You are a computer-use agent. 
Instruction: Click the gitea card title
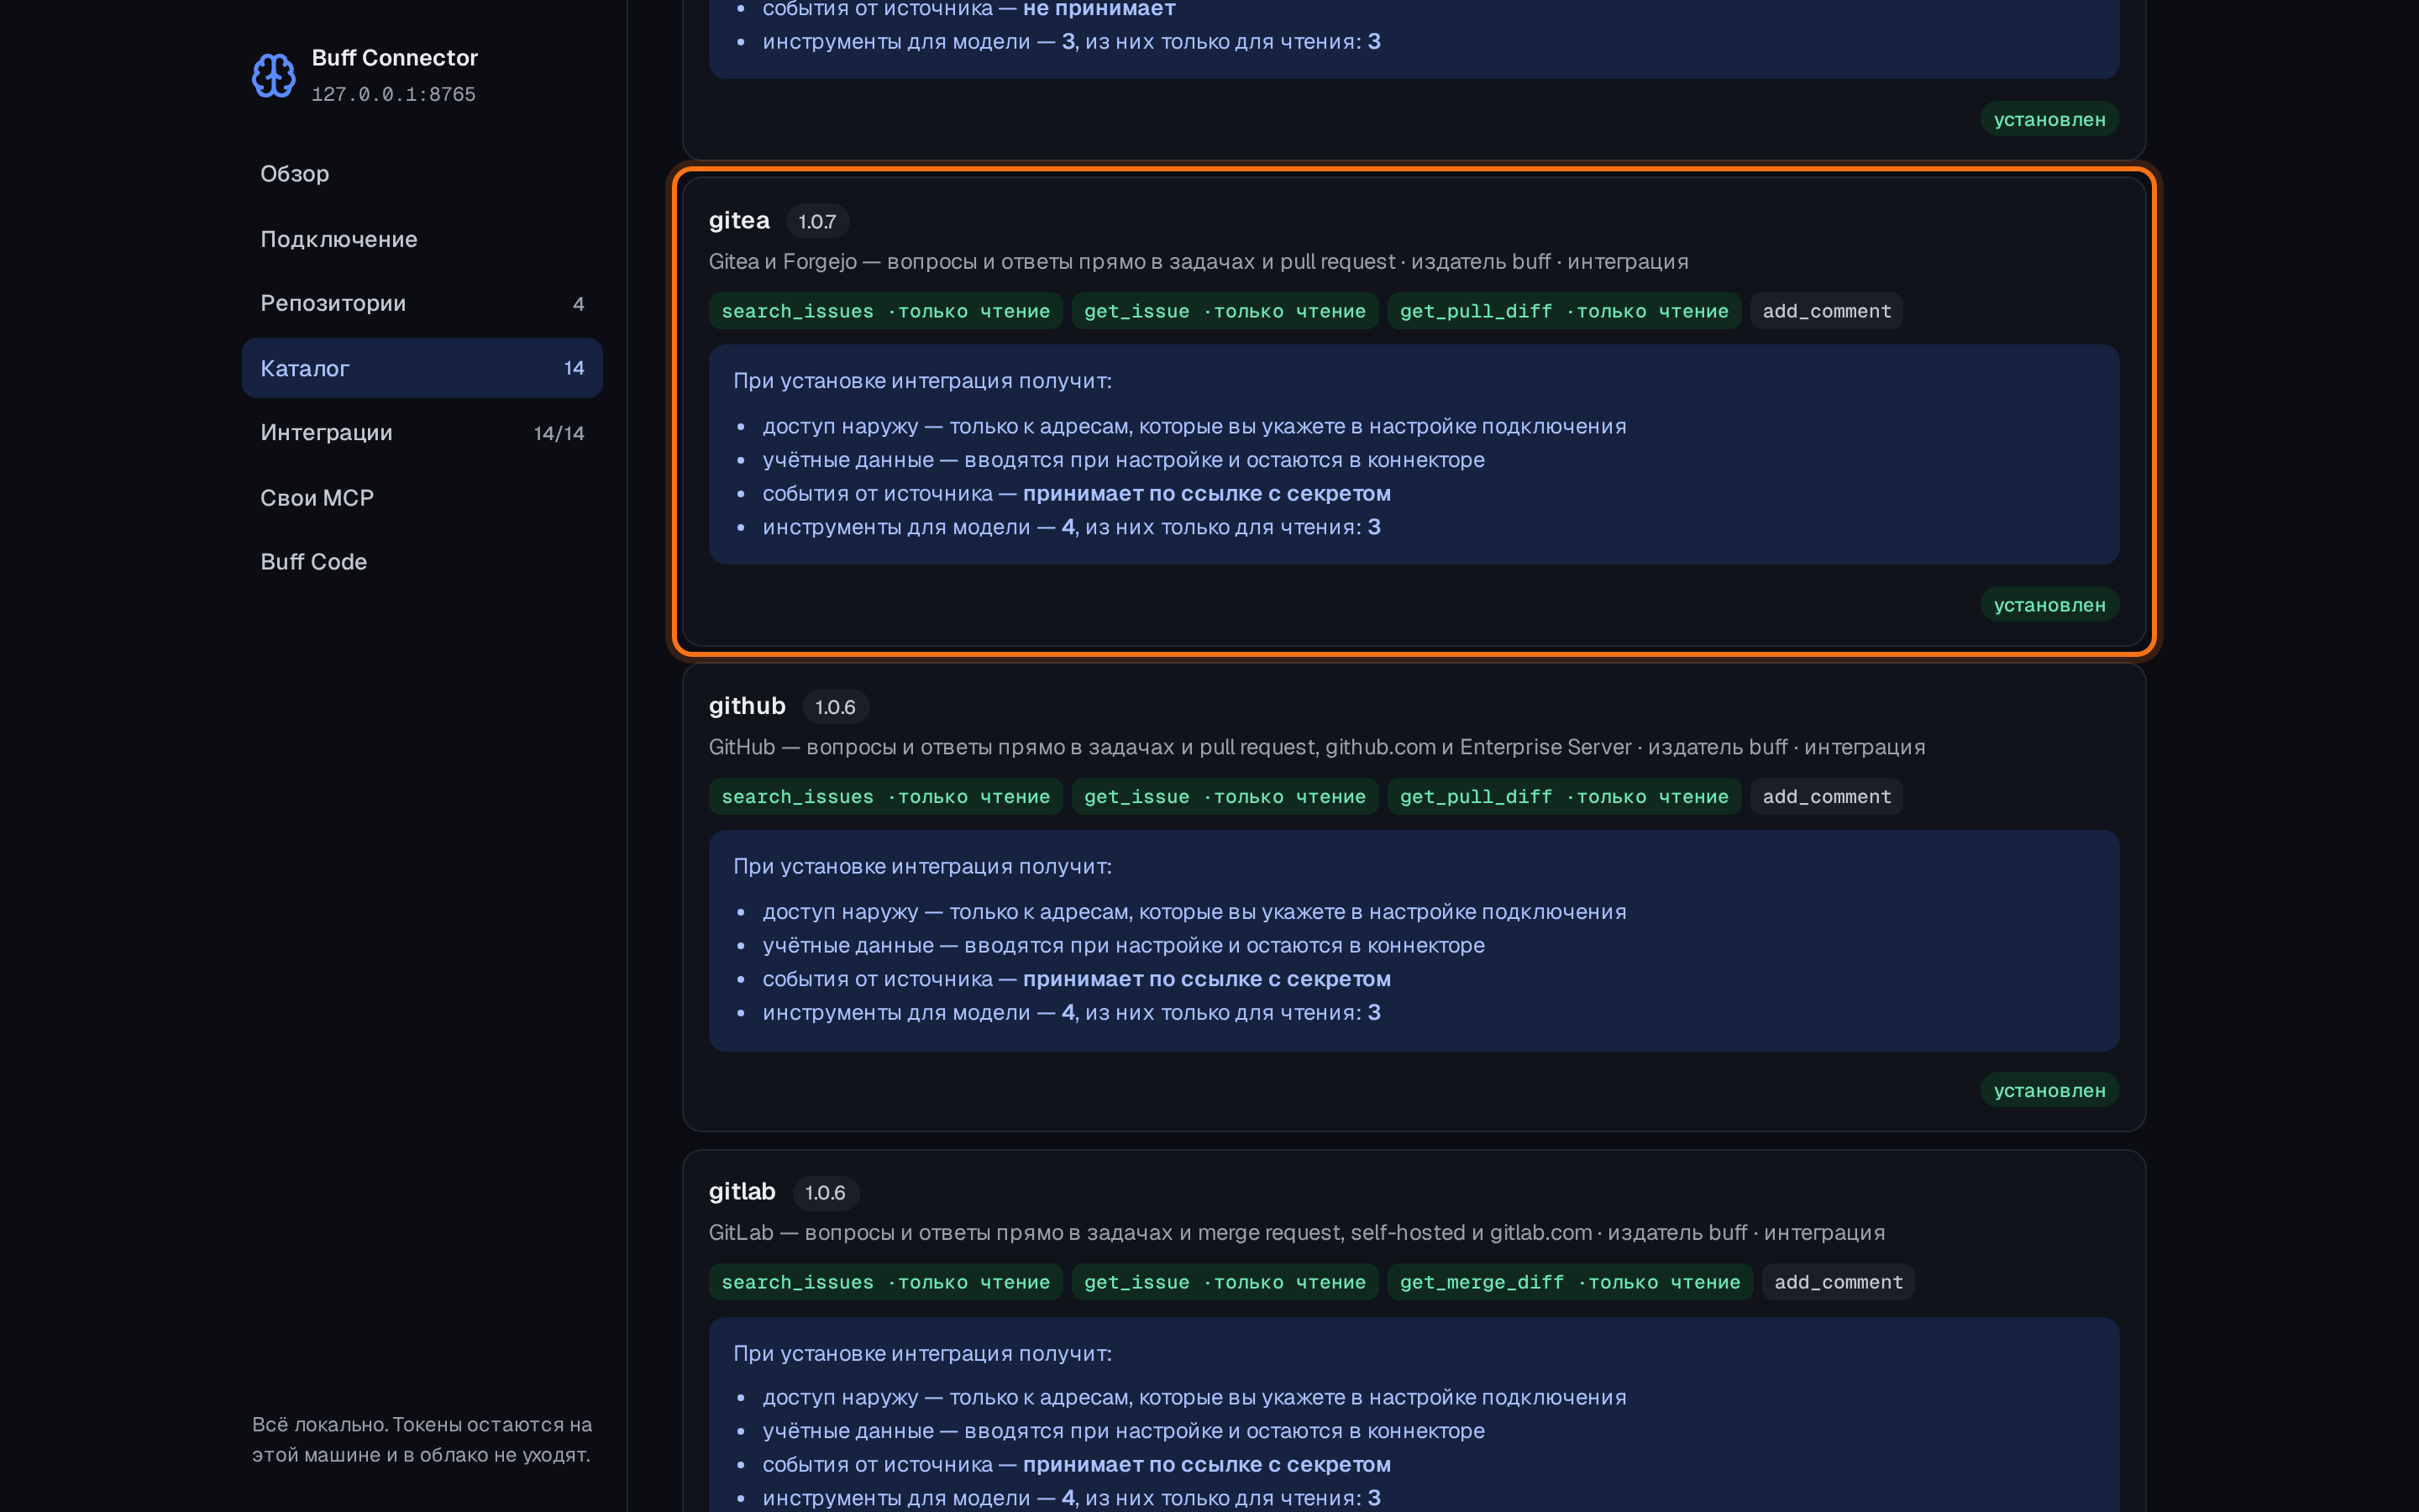tap(738, 220)
